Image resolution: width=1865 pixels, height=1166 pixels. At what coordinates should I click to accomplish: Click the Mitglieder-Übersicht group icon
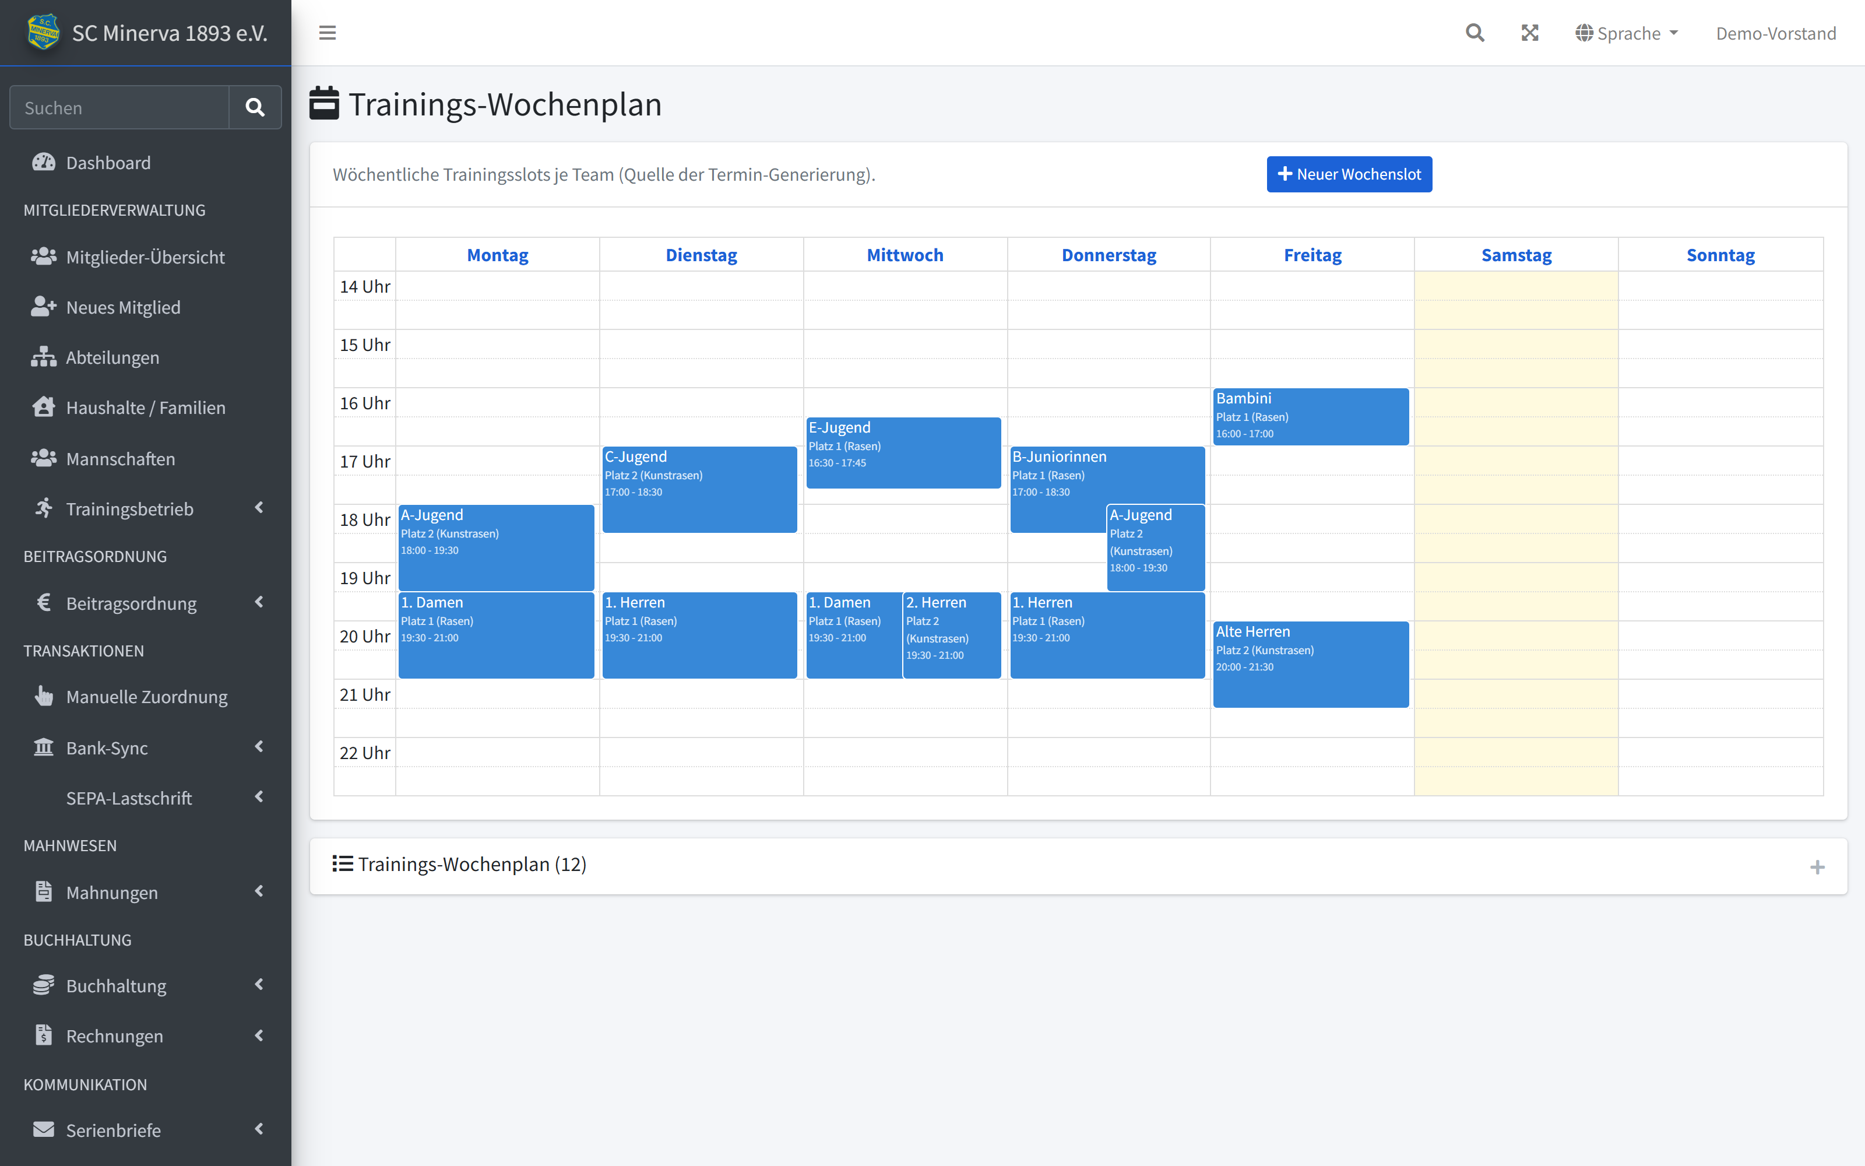pyautogui.click(x=44, y=256)
